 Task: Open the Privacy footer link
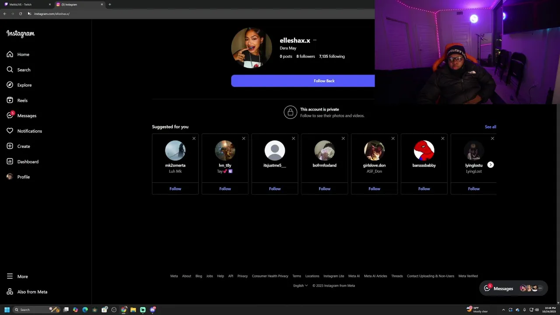242,276
